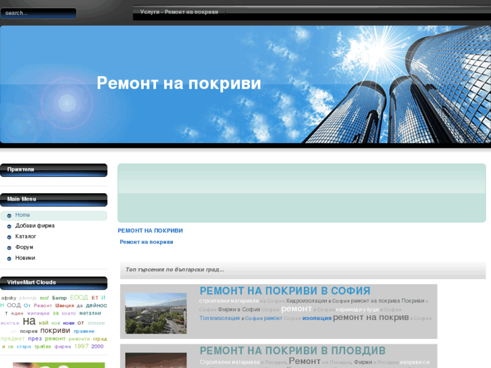Open the 'Услуги - Ремонт на покриви' top menu item
Image resolution: width=491 pixels, height=368 pixels.
click(179, 12)
